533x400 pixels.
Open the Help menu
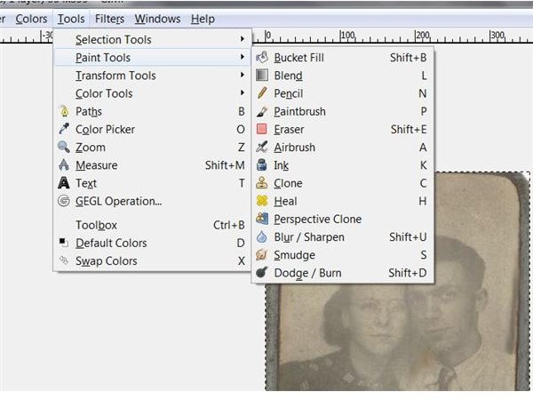[x=203, y=19]
